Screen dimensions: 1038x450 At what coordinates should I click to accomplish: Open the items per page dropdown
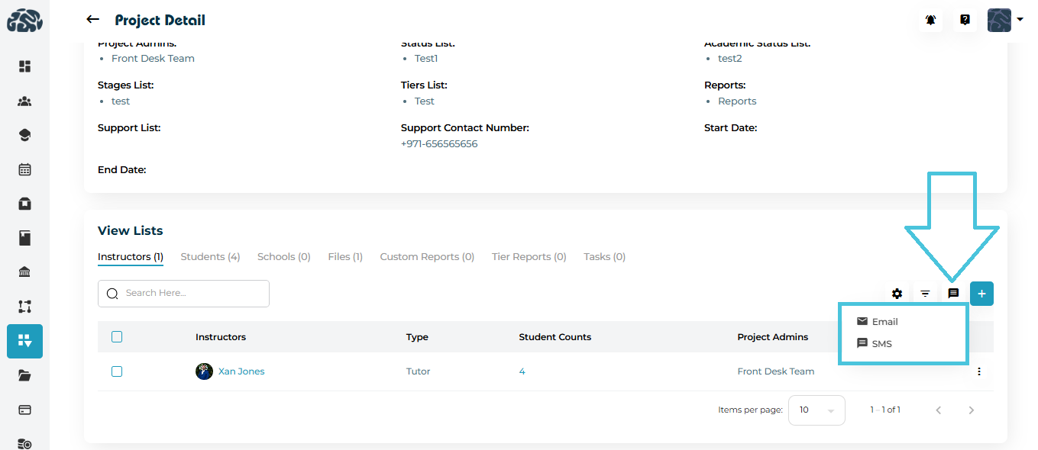pos(816,410)
